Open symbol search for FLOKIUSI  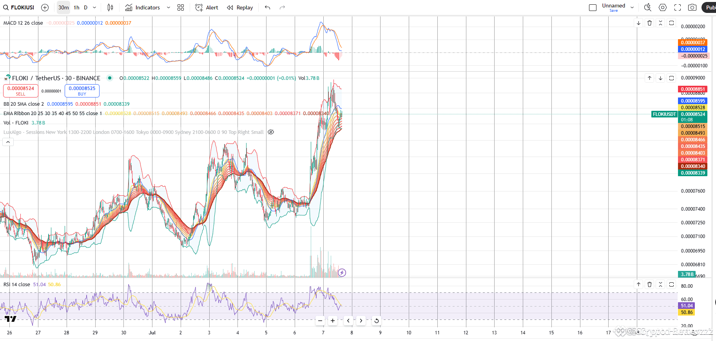[x=19, y=7]
